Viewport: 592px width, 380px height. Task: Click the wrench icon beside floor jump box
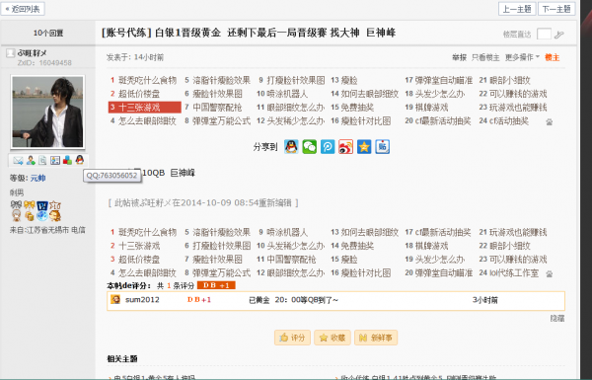tap(559, 35)
